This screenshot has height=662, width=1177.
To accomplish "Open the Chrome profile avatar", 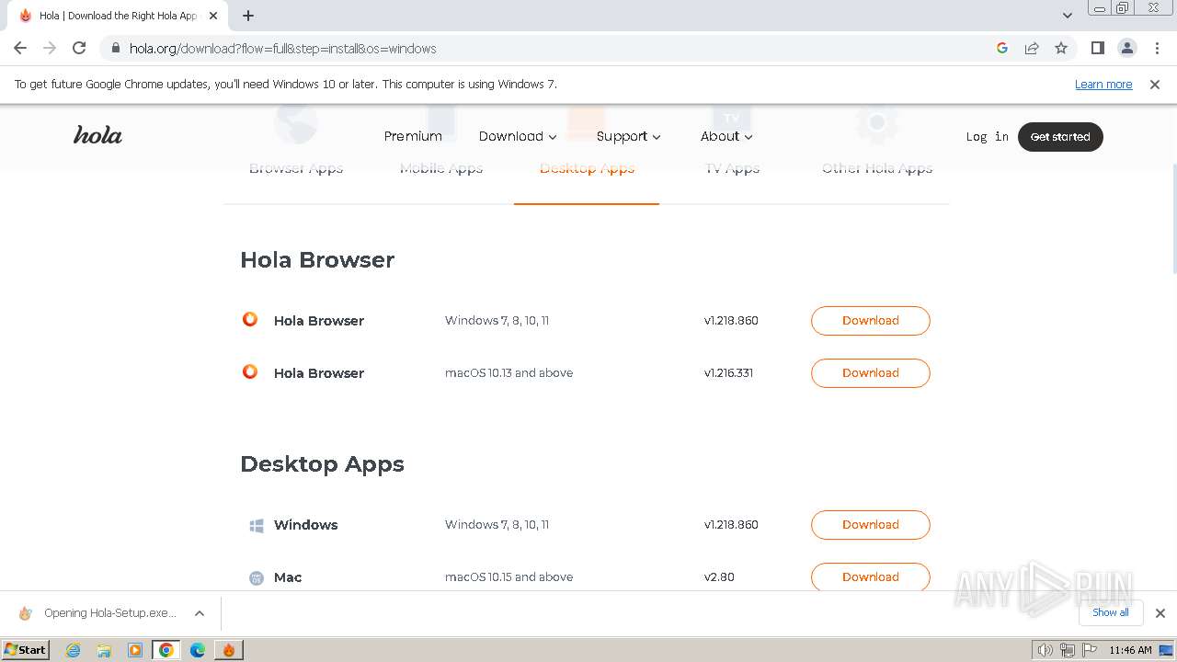I will [1126, 48].
